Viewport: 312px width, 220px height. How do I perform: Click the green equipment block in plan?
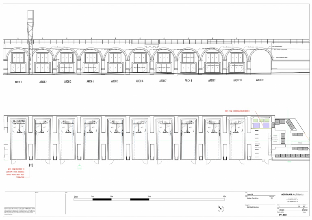254,121
